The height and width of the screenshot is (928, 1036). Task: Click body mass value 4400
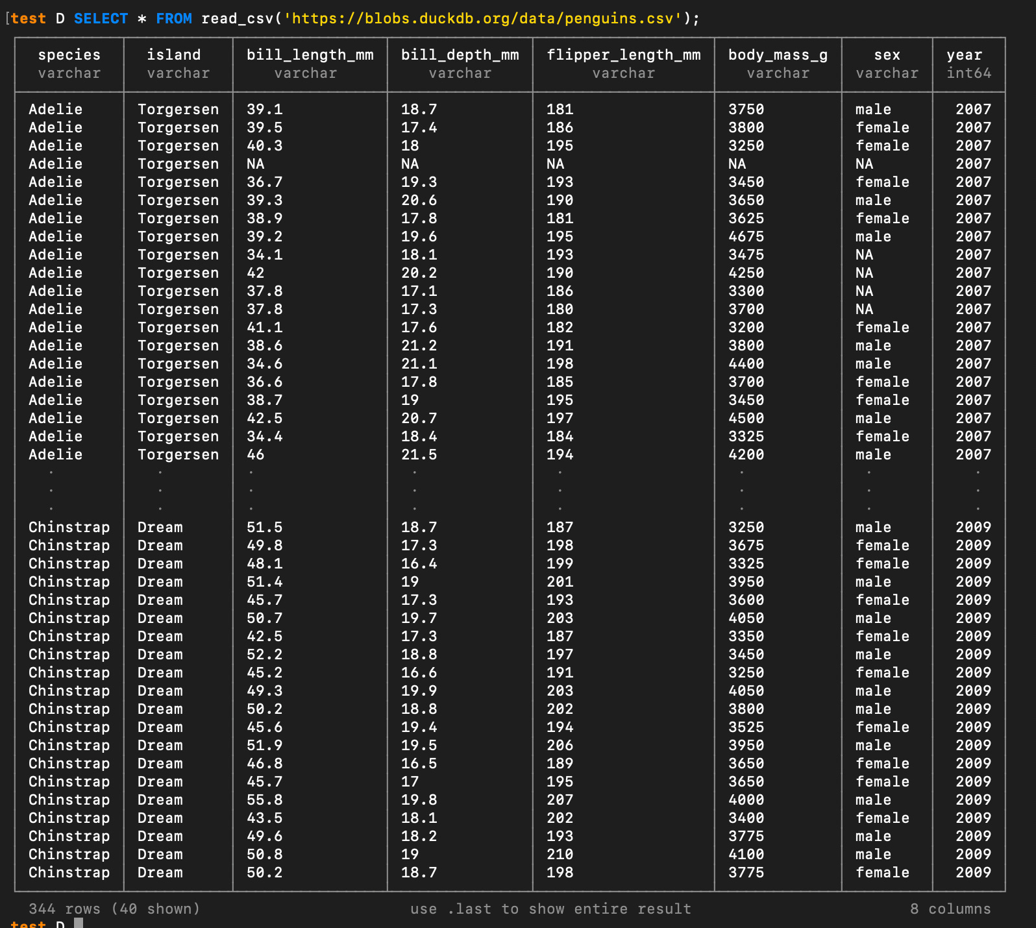pos(746,363)
